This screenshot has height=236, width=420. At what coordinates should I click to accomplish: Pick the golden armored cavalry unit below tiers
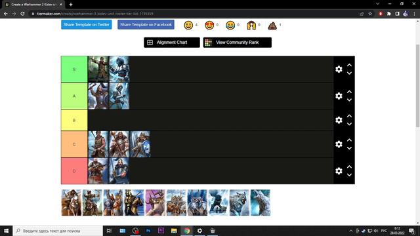134,203
